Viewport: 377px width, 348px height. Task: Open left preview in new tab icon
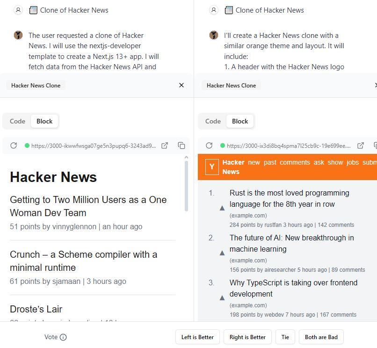[x=165, y=145]
